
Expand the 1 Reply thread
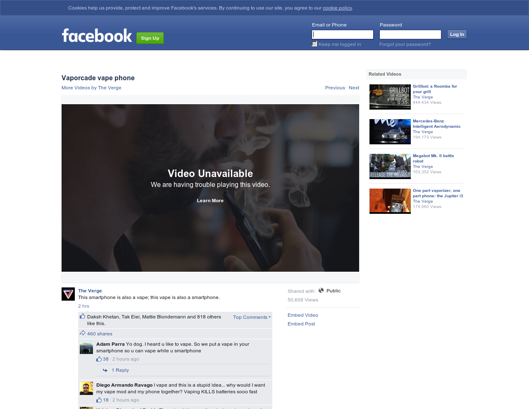tap(120, 370)
